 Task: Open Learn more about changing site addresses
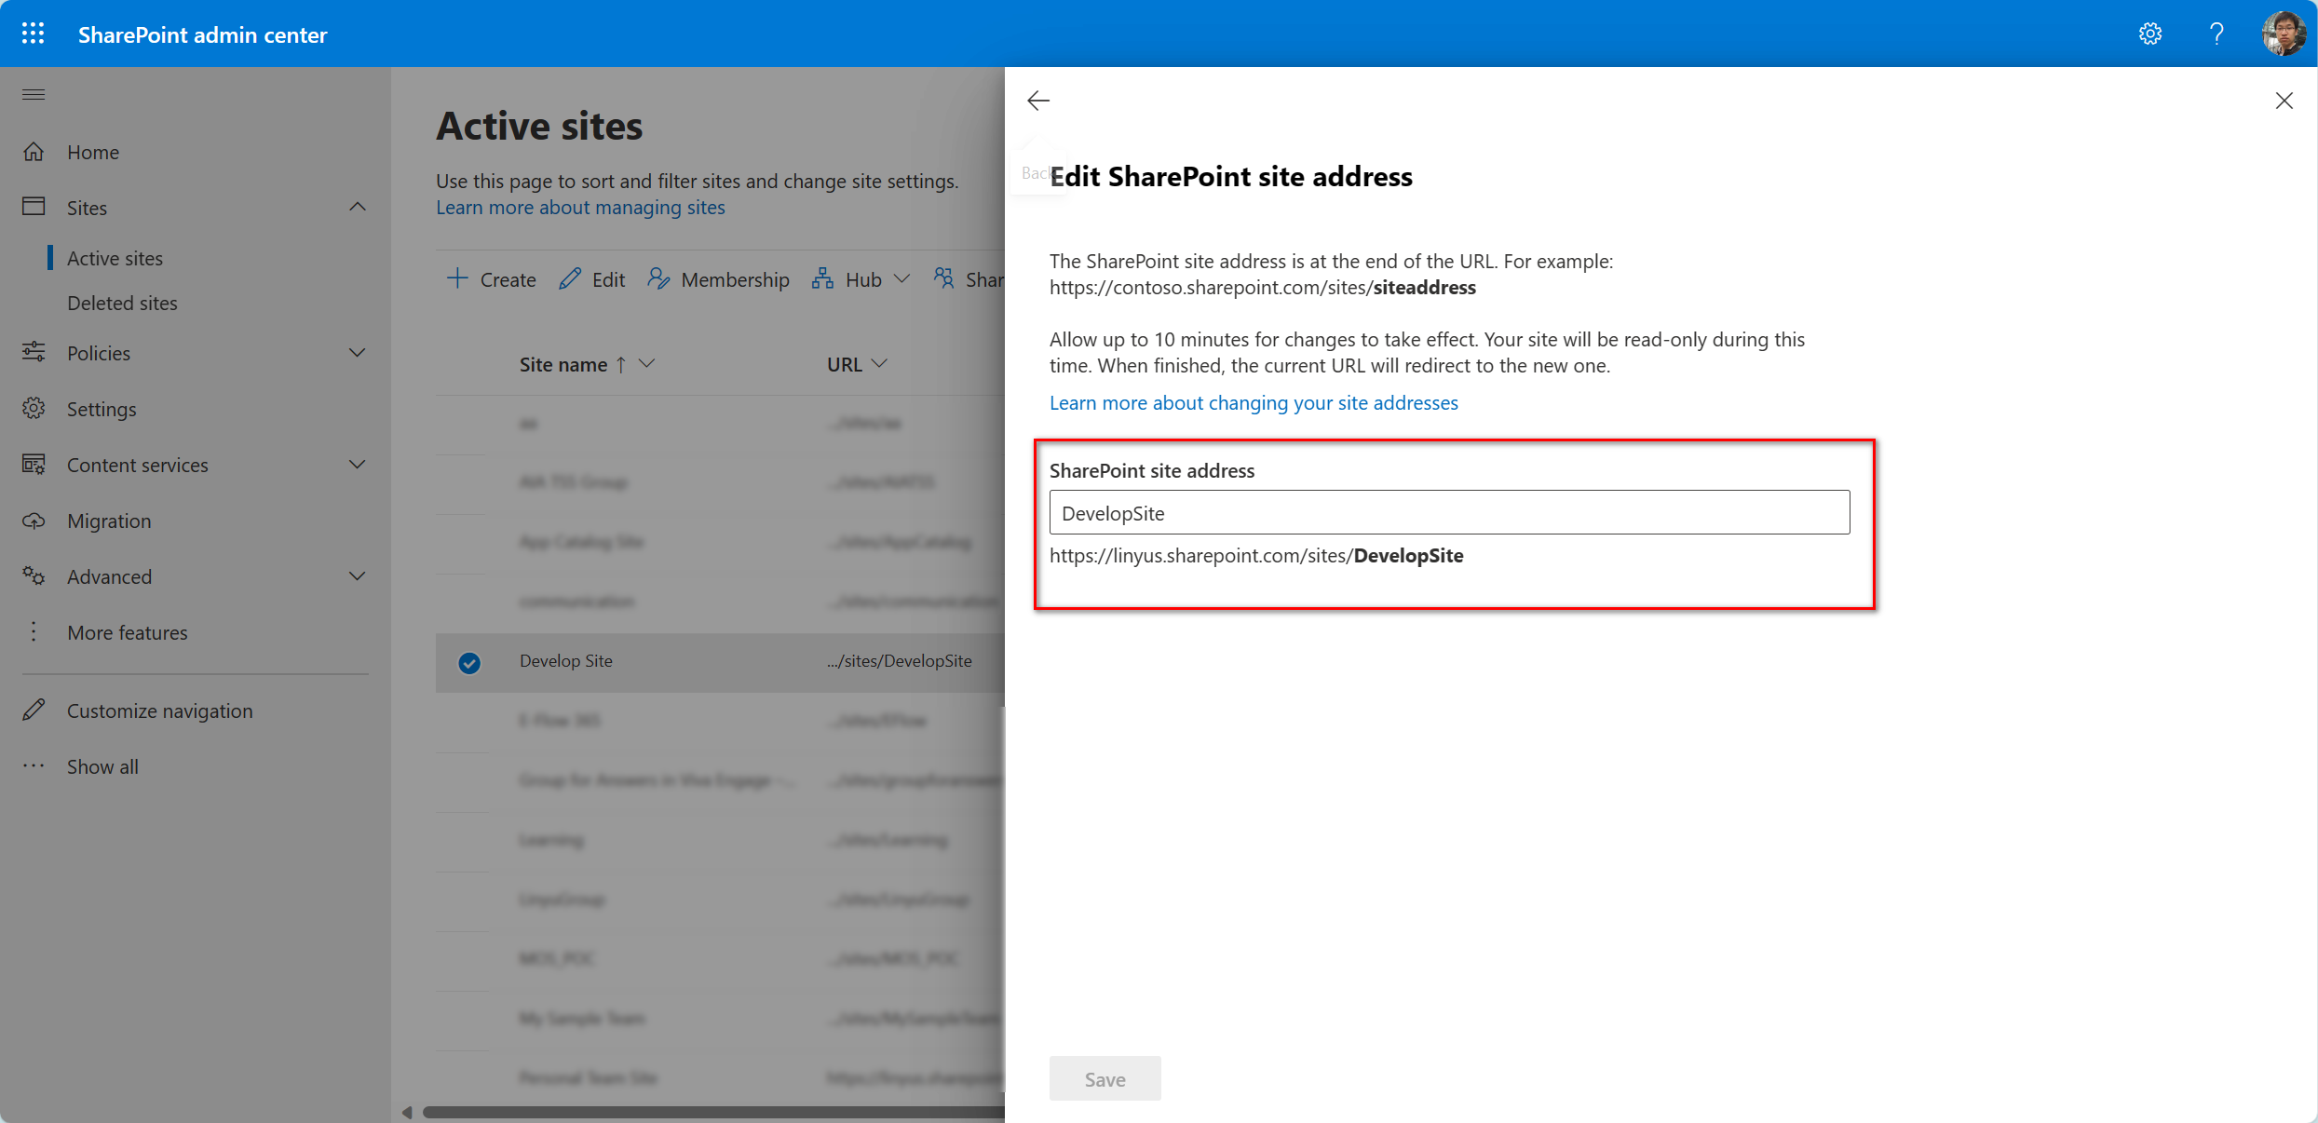1254,402
